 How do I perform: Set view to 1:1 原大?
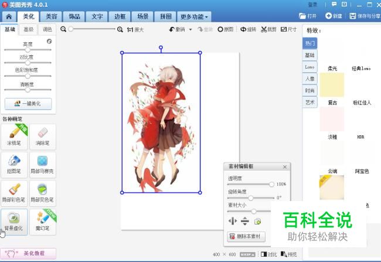click(x=135, y=30)
